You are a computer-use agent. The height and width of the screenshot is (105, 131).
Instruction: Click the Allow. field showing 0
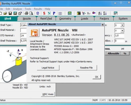119,41
